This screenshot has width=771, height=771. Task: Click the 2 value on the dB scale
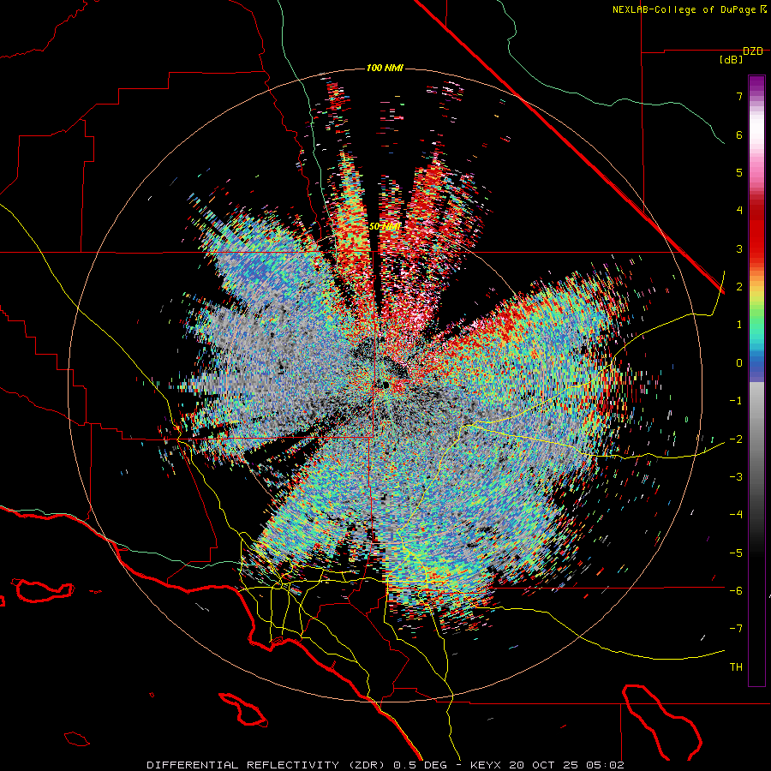pos(739,287)
